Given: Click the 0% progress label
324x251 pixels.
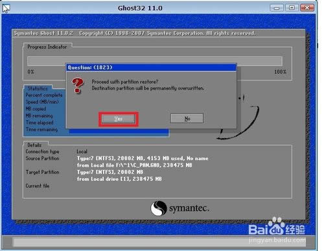Looking at the screenshot, I should tap(30, 72).
